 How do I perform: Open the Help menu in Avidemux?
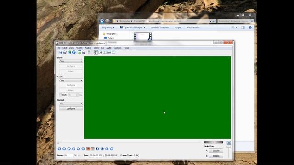pyautogui.click(x=126, y=48)
